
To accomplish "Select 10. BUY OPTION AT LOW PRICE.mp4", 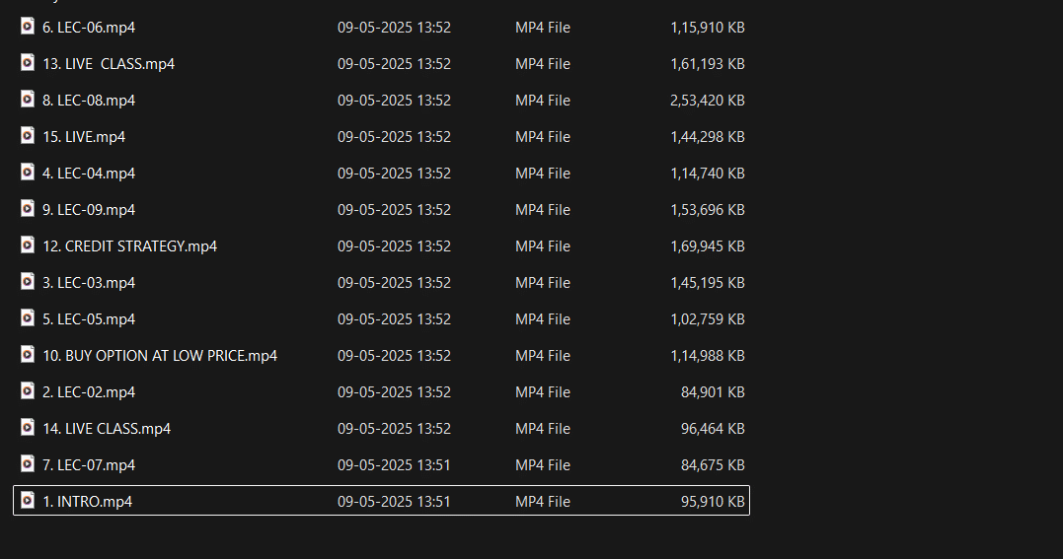I will pyautogui.click(x=160, y=356).
